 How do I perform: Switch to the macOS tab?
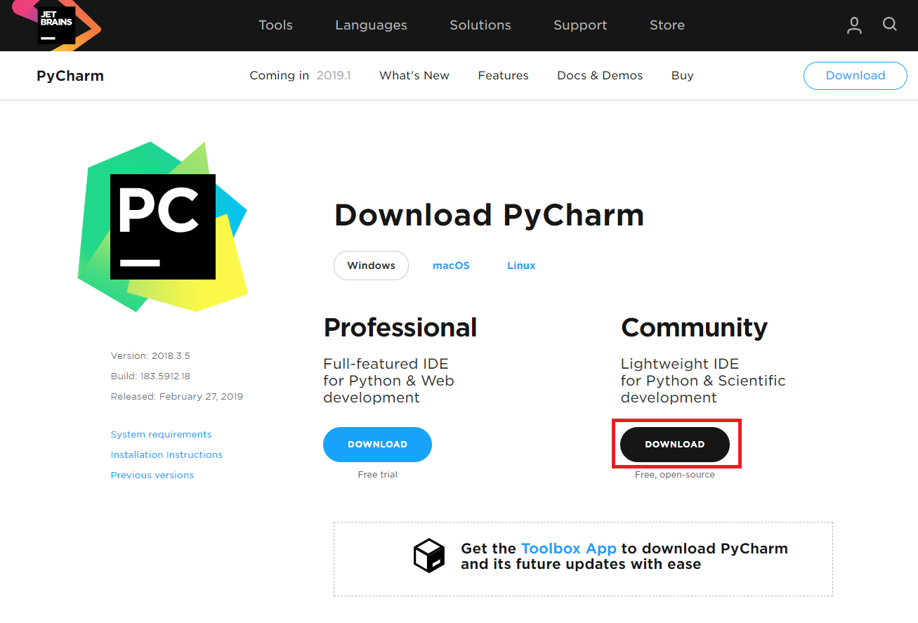tap(451, 265)
